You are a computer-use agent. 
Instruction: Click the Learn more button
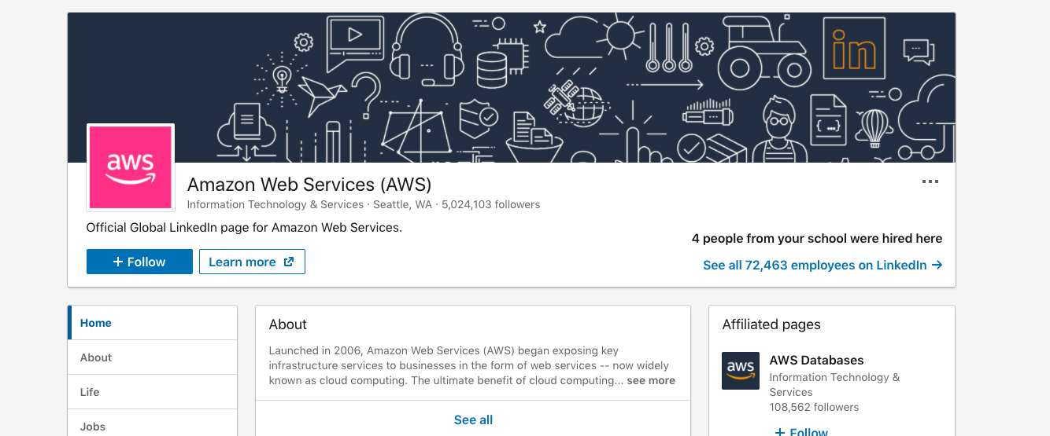pos(252,262)
